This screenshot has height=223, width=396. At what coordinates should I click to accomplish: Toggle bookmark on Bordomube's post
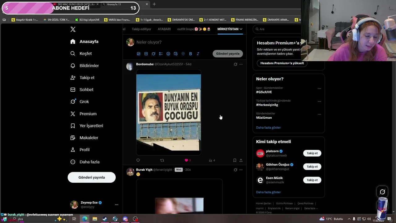click(235, 160)
